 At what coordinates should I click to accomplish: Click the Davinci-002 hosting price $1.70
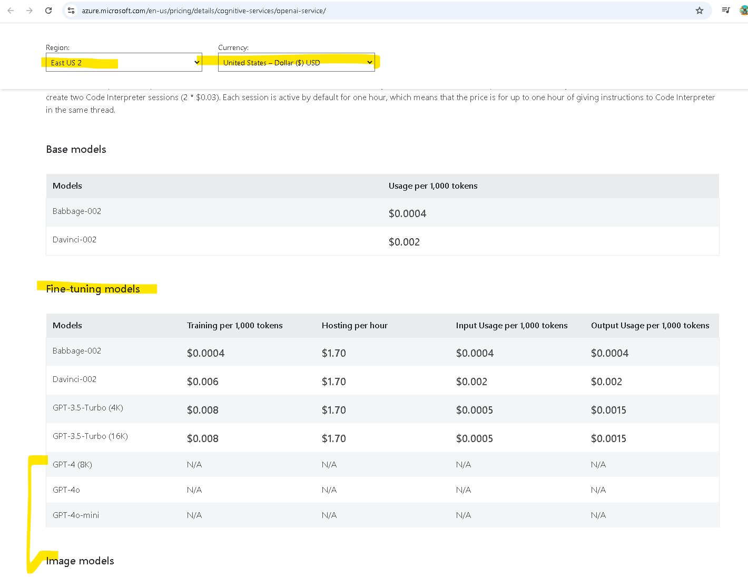tap(333, 382)
